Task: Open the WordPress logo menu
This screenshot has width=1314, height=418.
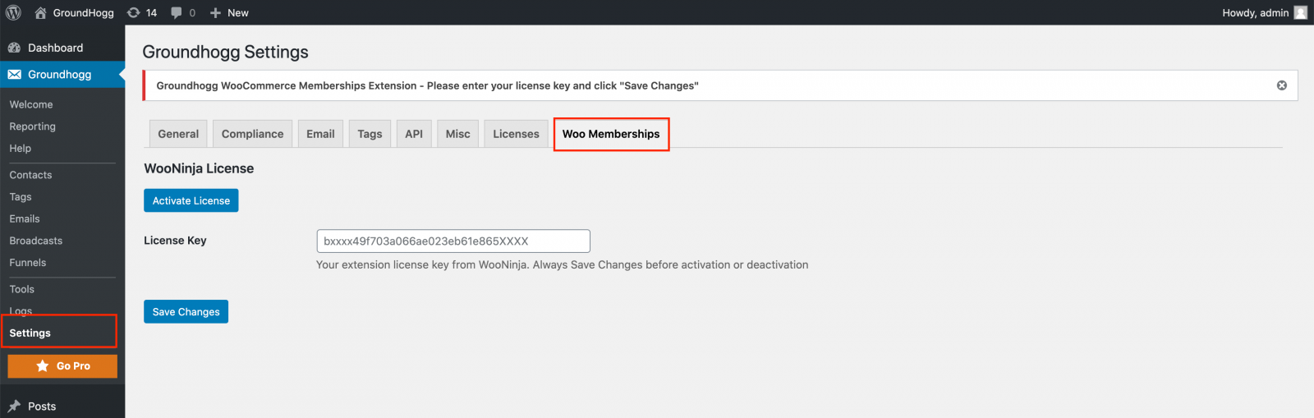Action: pyautogui.click(x=13, y=12)
